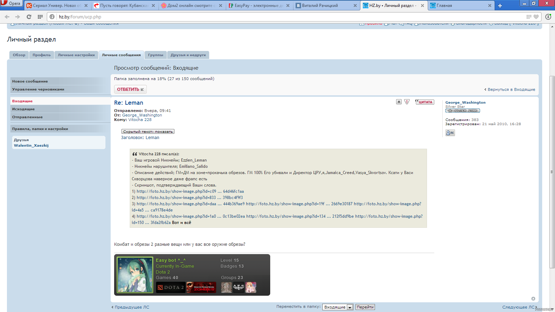Close the Сериал Универ tab
The height and width of the screenshot is (312, 555).
point(86,6)
